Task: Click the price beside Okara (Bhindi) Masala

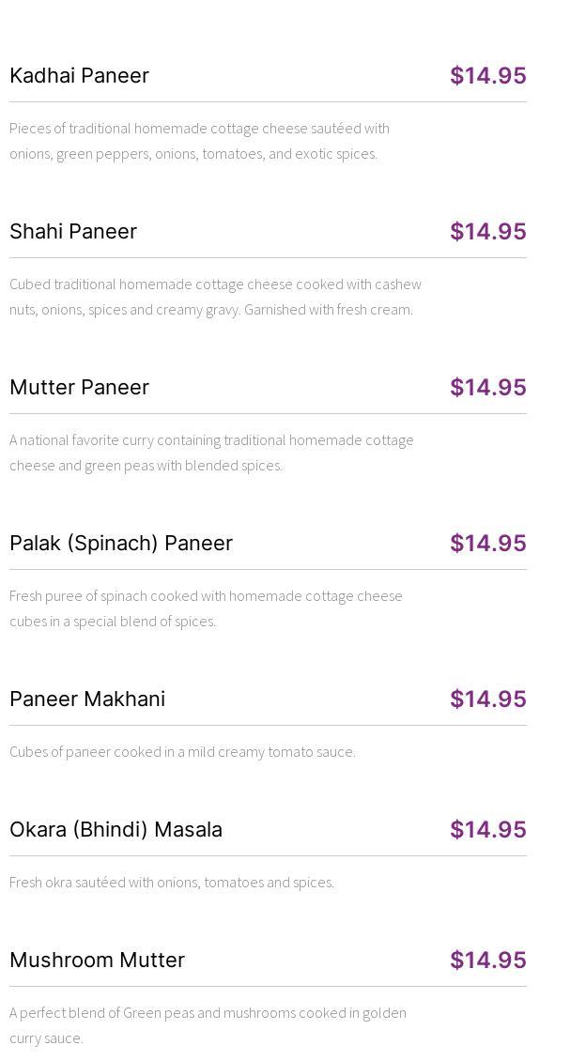Action: click(x=487, y=829)
